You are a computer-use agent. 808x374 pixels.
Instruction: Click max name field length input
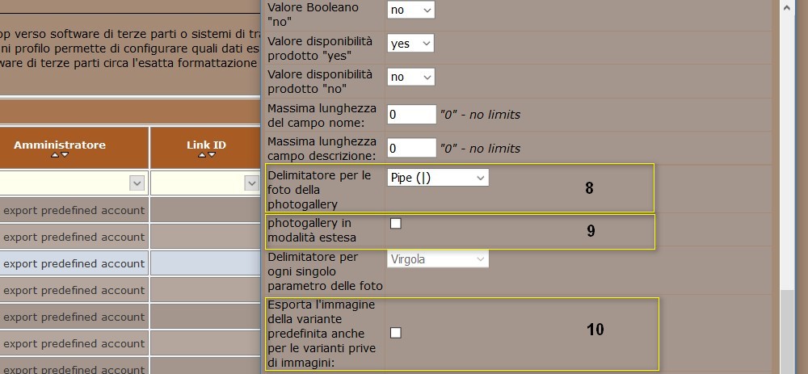coord(412,115)
